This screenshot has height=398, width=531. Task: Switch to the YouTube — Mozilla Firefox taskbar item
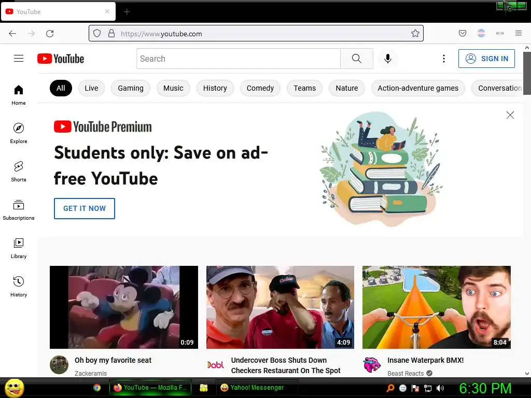pos(150,388)
